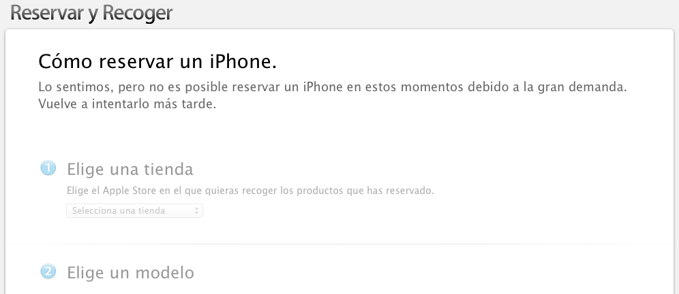This screenshot has width=679, height=294.
Task: Select the "Elige un modelo" step heading
Action: (x=130, y=273)
